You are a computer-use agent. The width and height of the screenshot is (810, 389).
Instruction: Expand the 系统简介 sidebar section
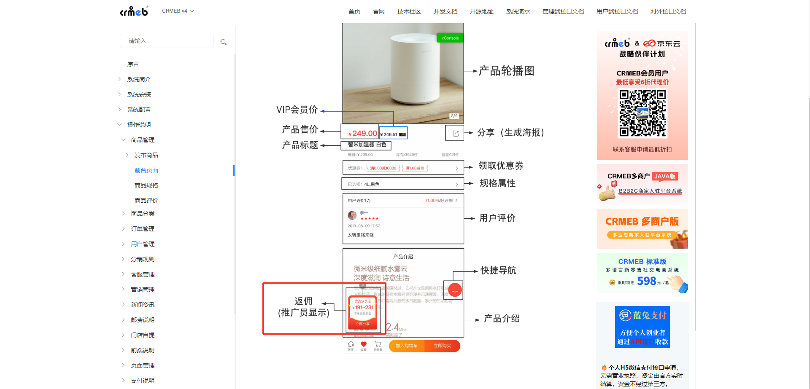coord(120,79)
